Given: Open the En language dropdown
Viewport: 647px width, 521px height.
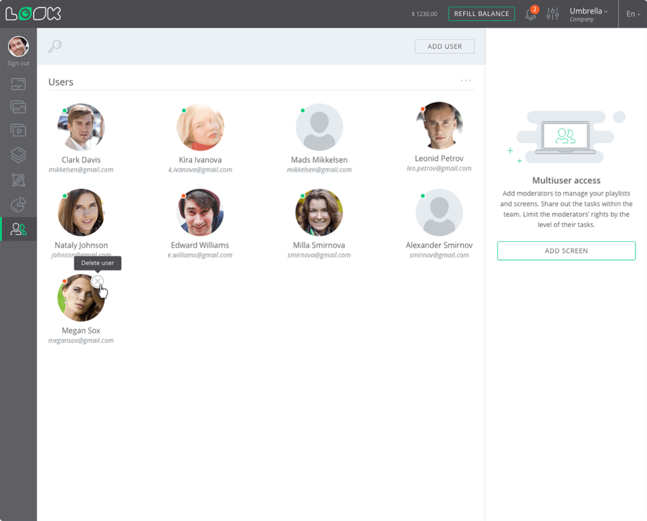Looking at the screenshot, I should 633,14.
